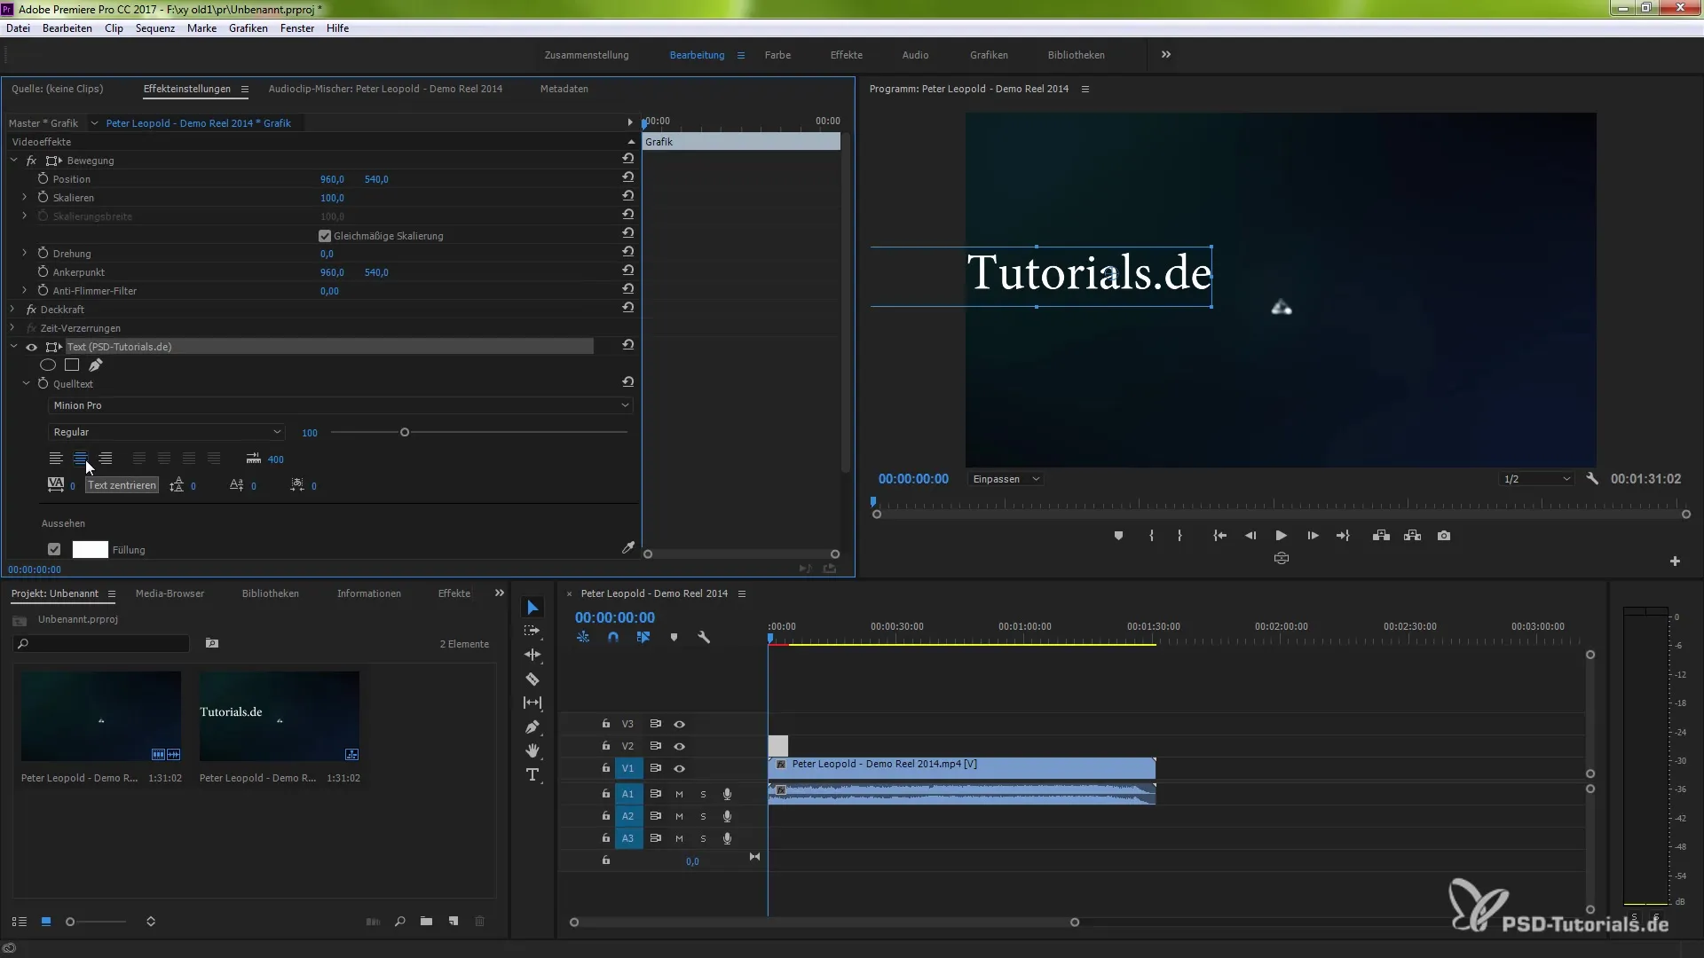Mute track A1
The width and height of the screenshot is (1704, 958).
tap(679, 794)
